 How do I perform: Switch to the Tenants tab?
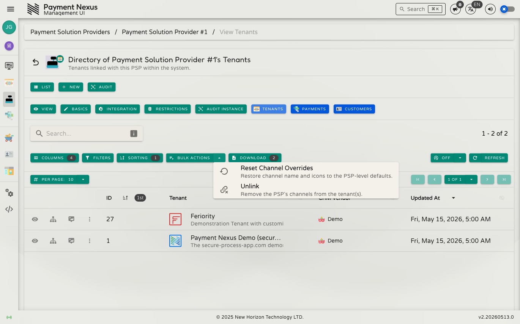269,109
